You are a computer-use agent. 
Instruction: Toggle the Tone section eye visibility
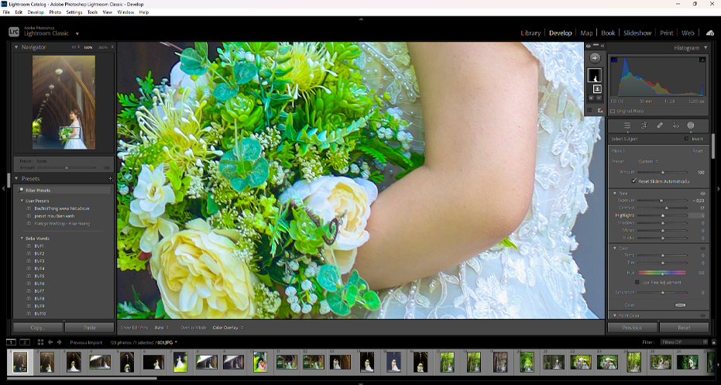point(702,193)
